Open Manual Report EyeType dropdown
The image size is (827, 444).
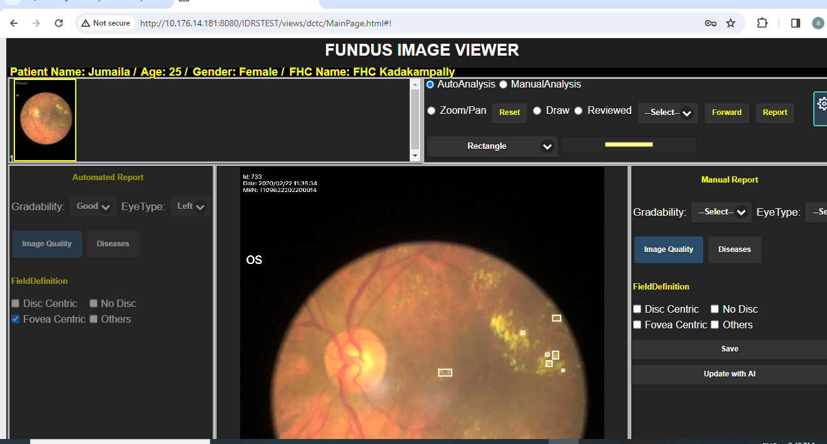[816, 213]
